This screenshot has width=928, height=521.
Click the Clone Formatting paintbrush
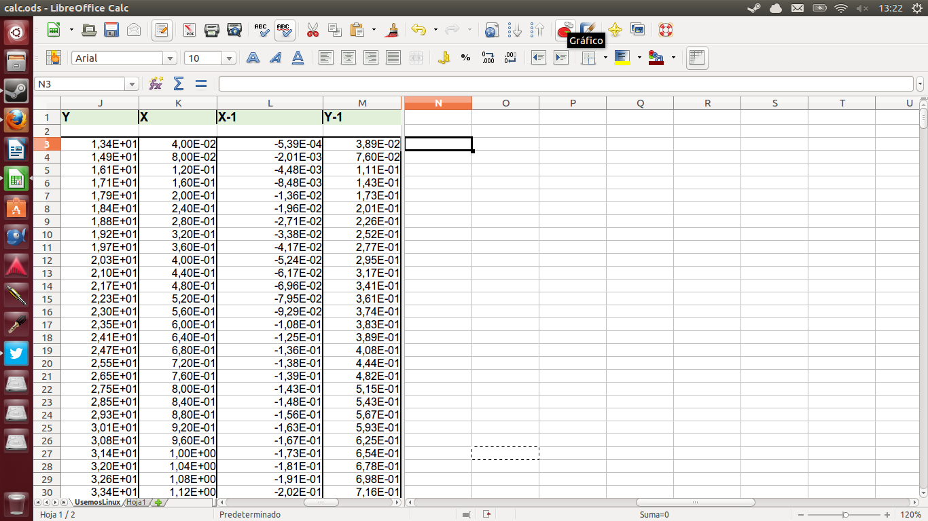tap(391, 30)
